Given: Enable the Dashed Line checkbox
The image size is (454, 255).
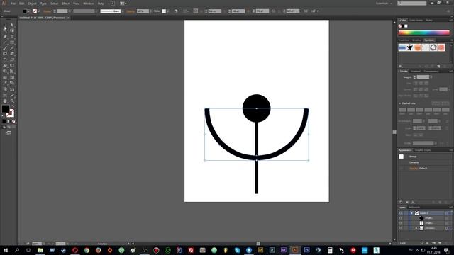Looking at the screenshot, I should (x=400, y=103).
